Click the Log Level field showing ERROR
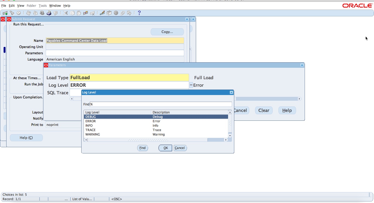Viewport: 374px width, 203px height. pos(129,85)
